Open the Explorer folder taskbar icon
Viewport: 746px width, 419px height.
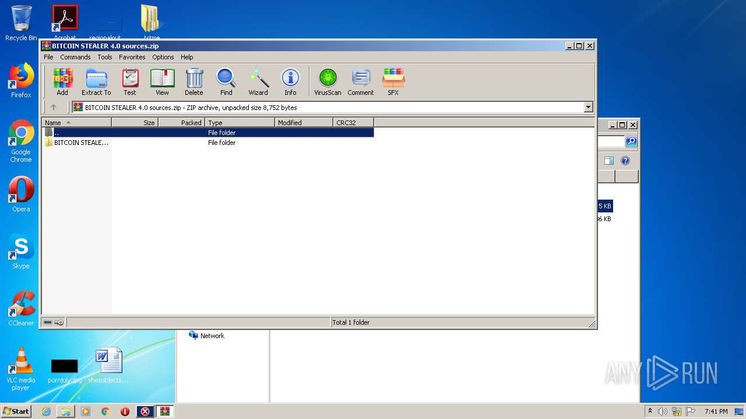coord(66,411)
